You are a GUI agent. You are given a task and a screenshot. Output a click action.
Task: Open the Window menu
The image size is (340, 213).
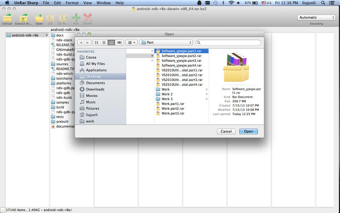coord(103,3)
